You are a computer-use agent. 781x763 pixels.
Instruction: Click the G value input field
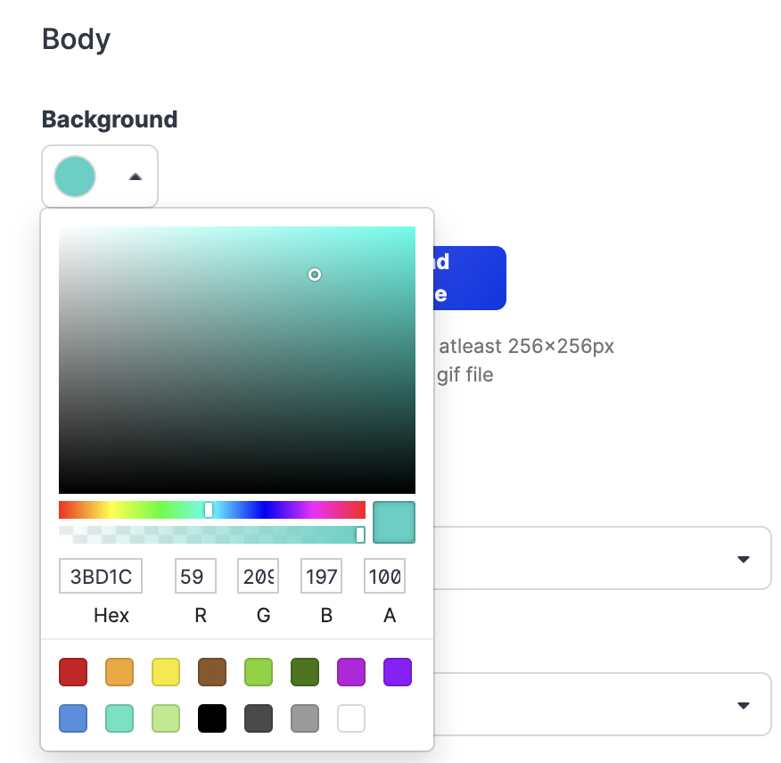point(258,576)
